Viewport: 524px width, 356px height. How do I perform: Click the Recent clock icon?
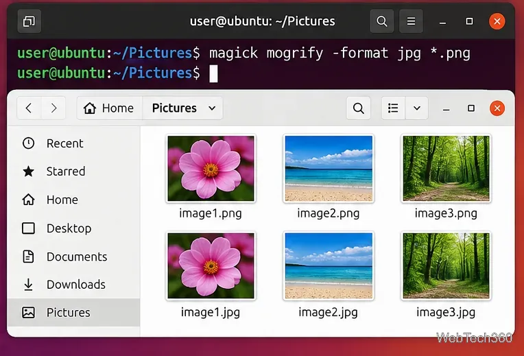(x=28, y=143)
